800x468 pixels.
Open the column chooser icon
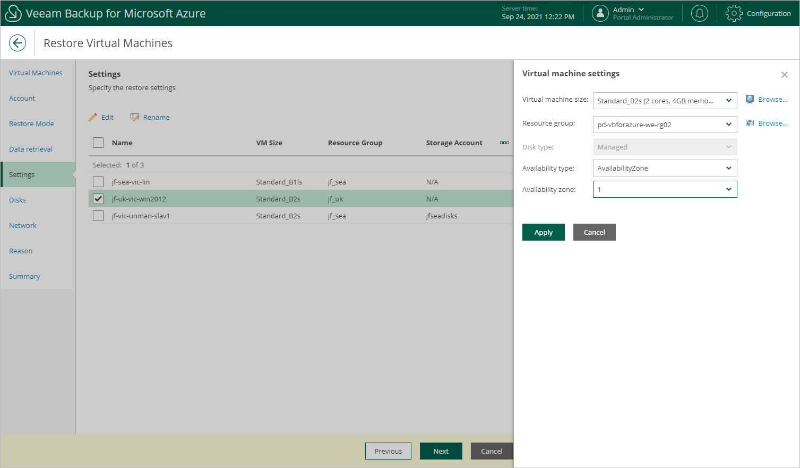[x=504, y=143]
